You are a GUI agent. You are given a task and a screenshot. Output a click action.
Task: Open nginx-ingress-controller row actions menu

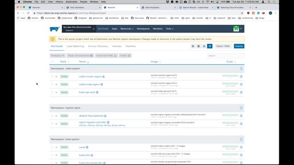tap(241, 124)
